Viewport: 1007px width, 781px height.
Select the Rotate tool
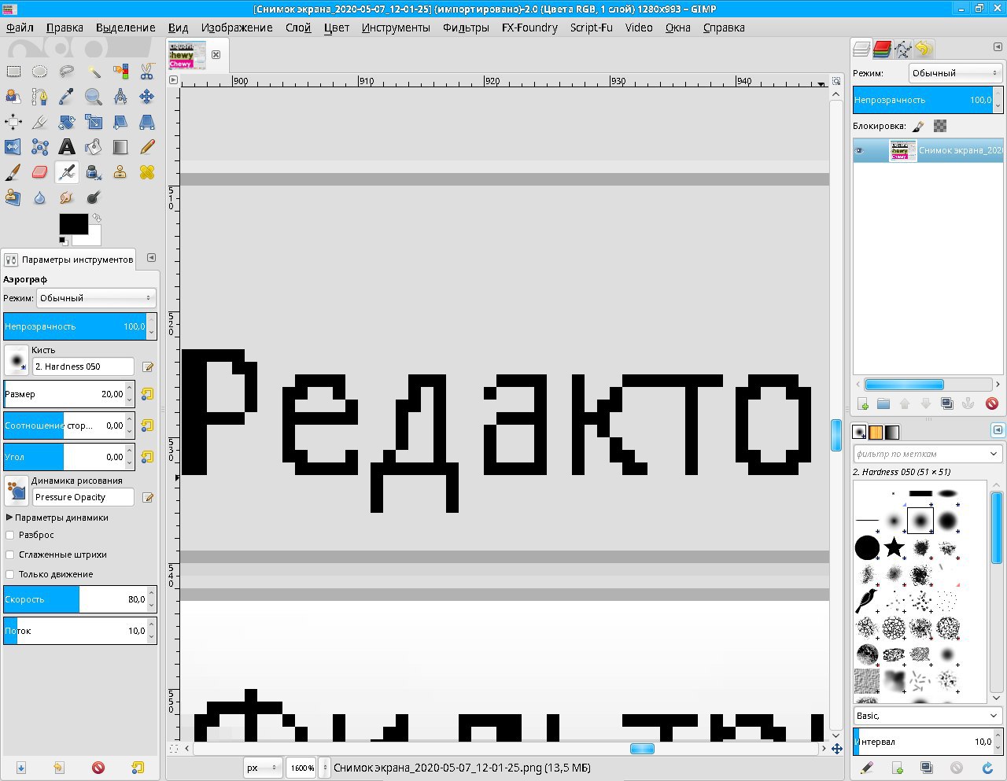(x=67, y=122)
